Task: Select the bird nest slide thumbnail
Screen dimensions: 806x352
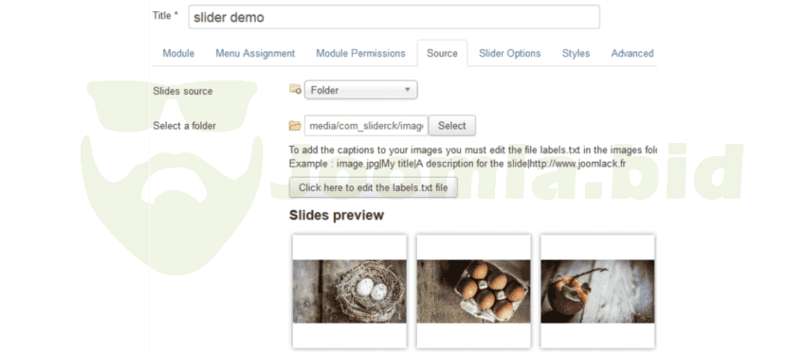Action: tap(350, 290)
